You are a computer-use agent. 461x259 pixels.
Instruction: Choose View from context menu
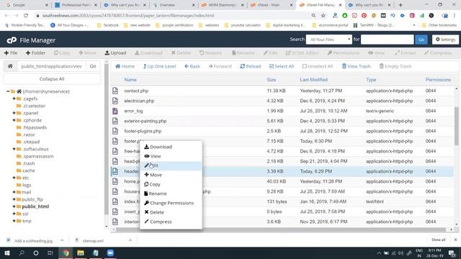click(171, 156)
